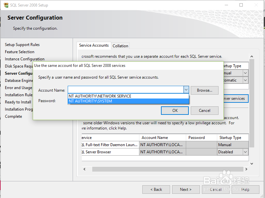Click the horizontal scrollbar right arrow
This screenshot has height=198, width=265.
pyautogui.click(x=246, y=169)
